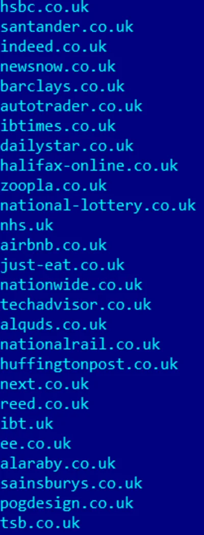Click the barclays.co.uk line
Viewport: 204px width, 535px height.
pos(62,86)
